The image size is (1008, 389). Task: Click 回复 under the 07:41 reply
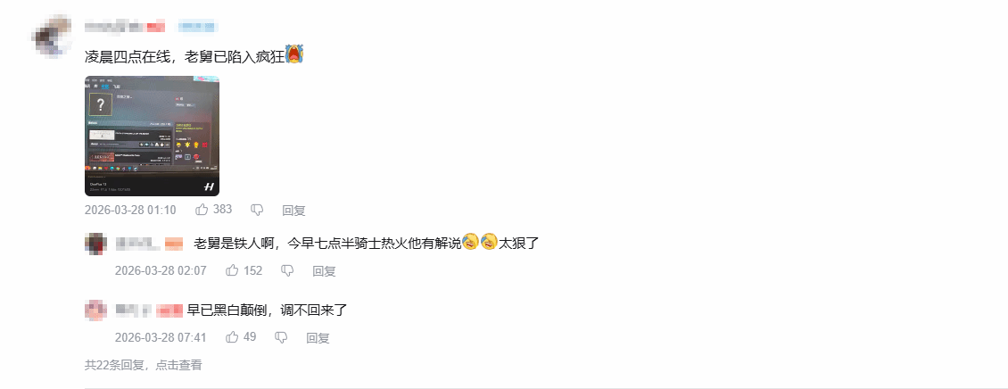318,337
